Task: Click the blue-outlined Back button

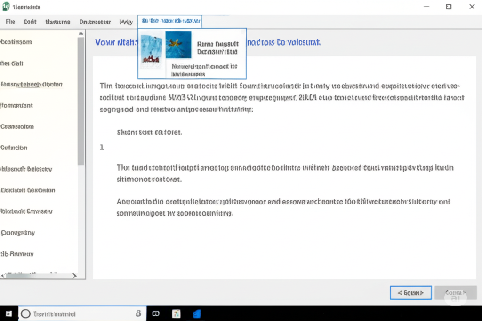Action: pyautogui.click(x=410, y=293)
